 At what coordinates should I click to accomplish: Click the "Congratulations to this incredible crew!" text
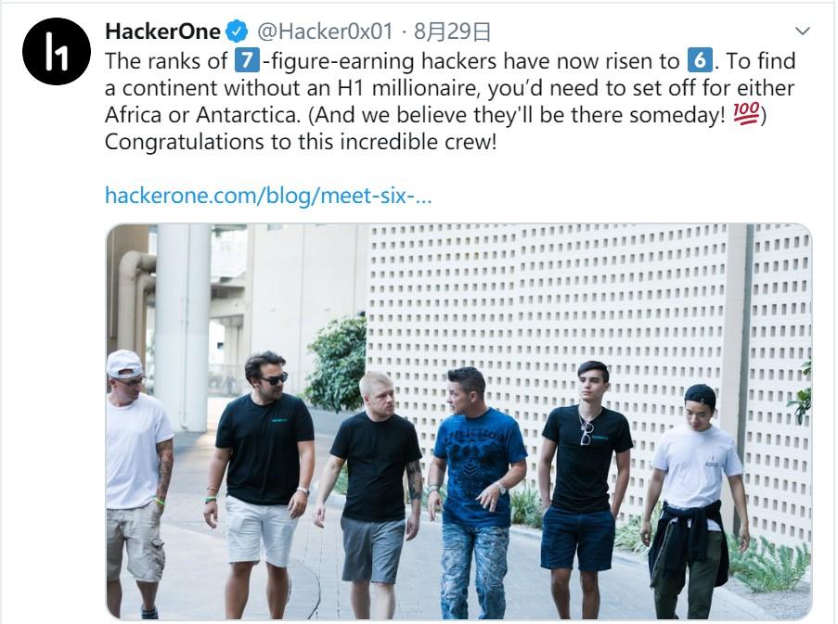(302, 144)
